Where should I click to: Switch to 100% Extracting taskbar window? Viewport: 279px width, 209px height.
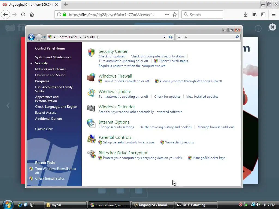196,205
